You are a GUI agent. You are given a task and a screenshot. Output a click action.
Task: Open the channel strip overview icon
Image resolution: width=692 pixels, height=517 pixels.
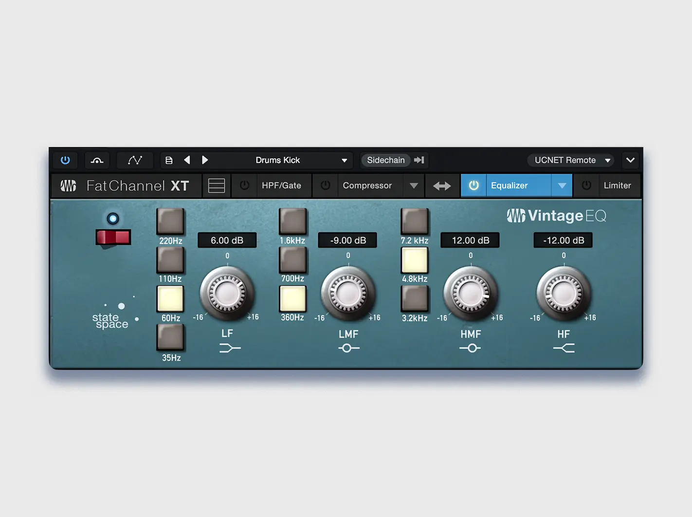pyautogui.click(x=216, y=185)
